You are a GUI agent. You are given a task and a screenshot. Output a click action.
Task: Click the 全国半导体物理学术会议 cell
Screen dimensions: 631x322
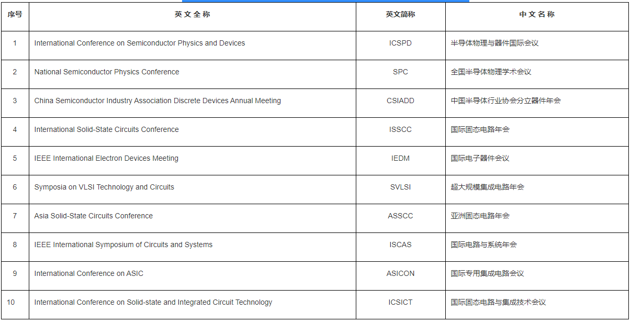pyautogui.click(x=491, y=72)
